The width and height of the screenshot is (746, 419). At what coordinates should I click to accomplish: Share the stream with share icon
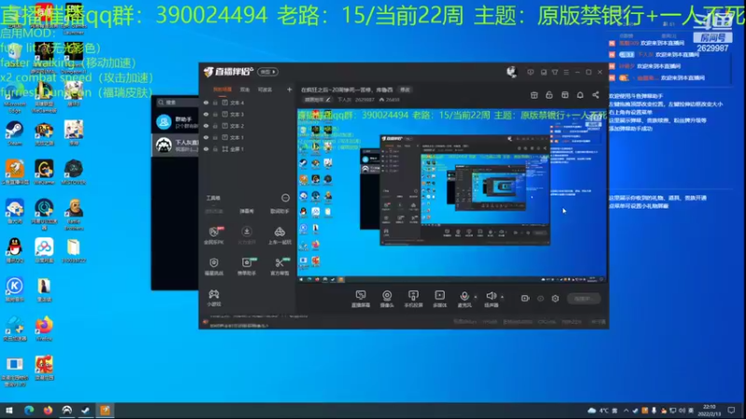(596, 95)
